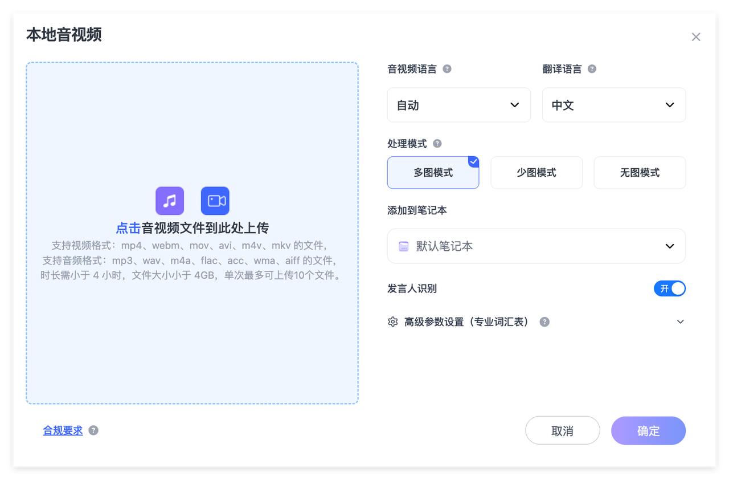Select 少图模式 processing mode

click(x=536, y=173)
